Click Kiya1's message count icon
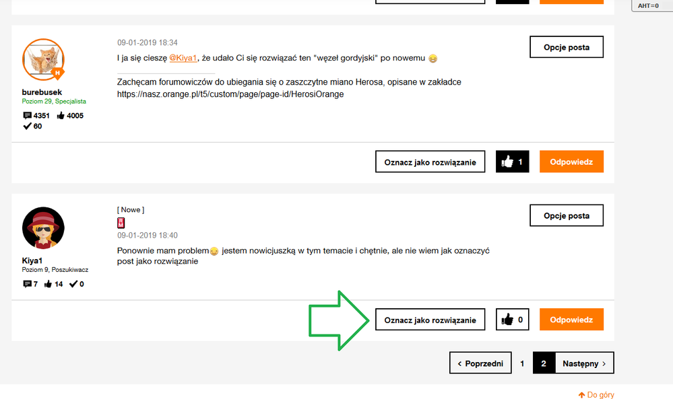Screen dimensions: 673x399 pos(27,284)
